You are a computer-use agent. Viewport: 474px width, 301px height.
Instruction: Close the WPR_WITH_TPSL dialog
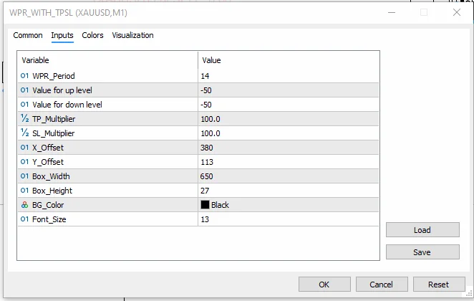coord(457,12)
